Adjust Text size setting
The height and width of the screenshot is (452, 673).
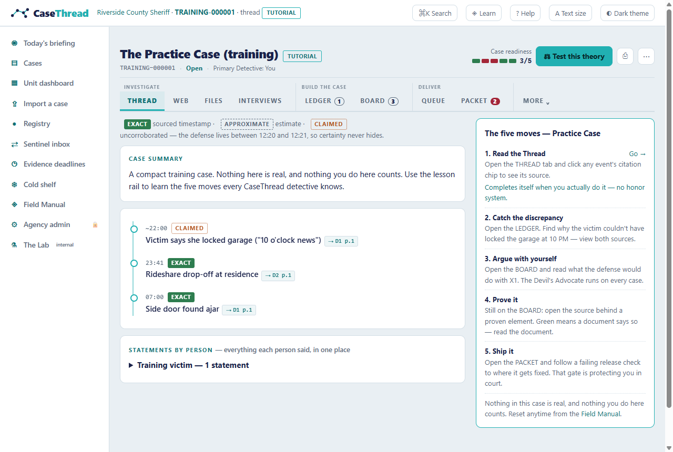pyautogui.click(x=570, y=13)
